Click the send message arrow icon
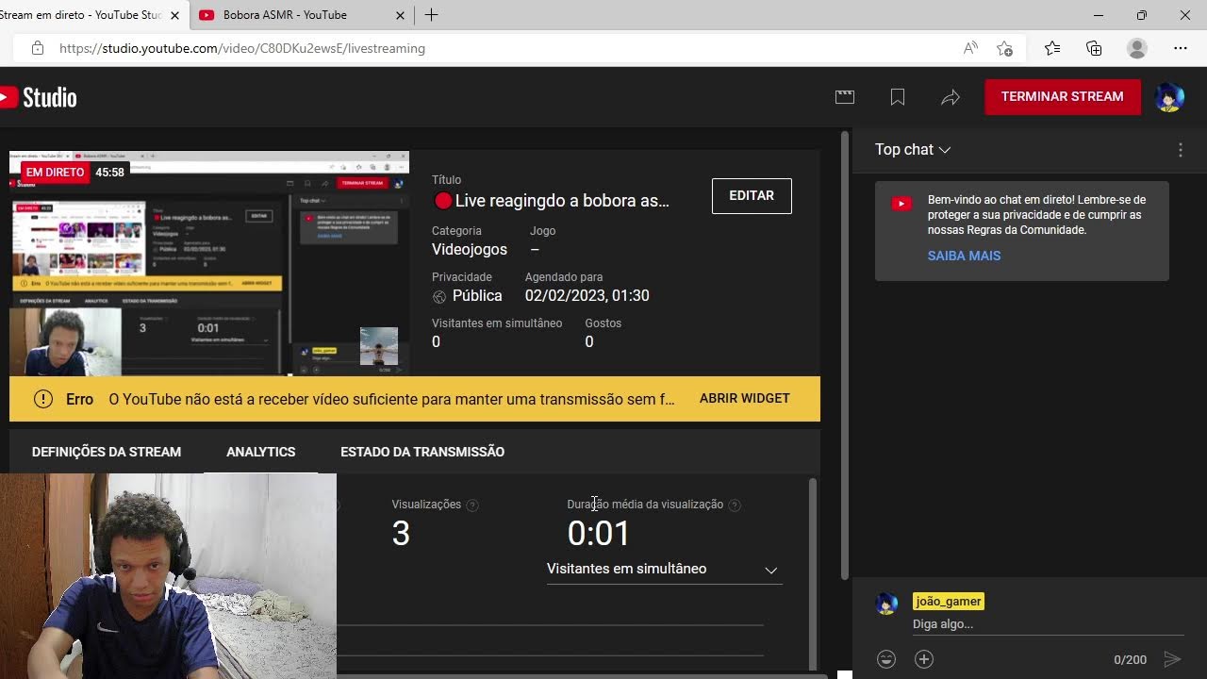This screenshot has width=1207, height=679. pyautogui.click(x=1172, y=659)
